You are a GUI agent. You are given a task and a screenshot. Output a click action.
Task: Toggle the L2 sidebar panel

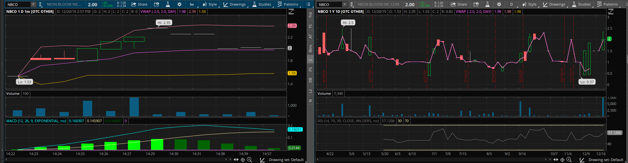310,91
